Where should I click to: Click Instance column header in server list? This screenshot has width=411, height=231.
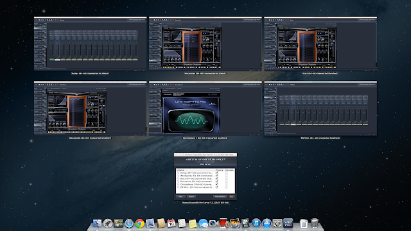pyautogui.click(x=180, y=170)
